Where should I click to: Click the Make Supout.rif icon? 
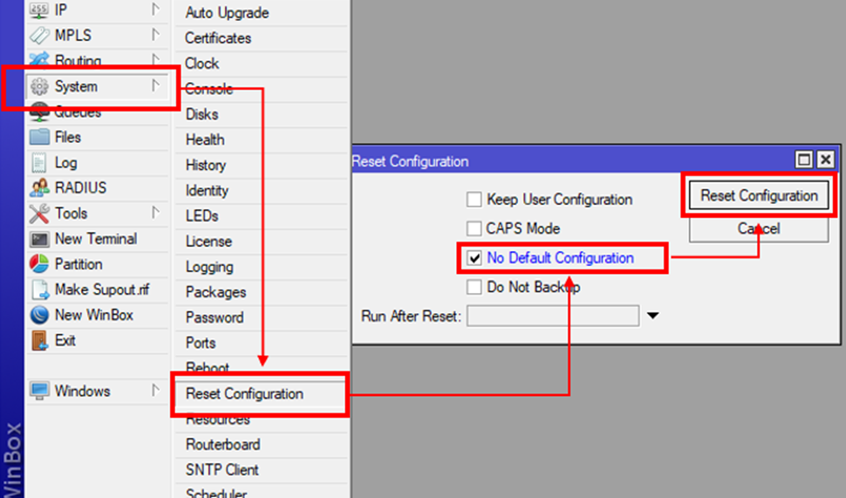click(40, 290)
